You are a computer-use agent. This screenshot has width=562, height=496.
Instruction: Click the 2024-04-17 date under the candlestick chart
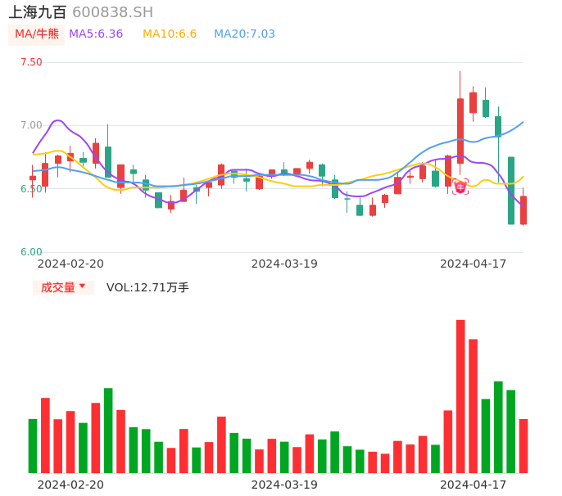474,264
